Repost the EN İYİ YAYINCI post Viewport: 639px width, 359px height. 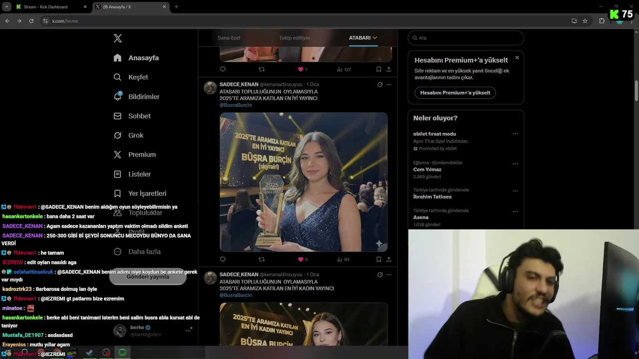click(x=261, y=259)
